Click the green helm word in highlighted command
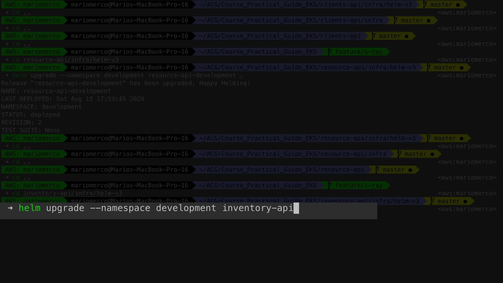The height and width of the screenshot is (283, 503). coord(30,208)
